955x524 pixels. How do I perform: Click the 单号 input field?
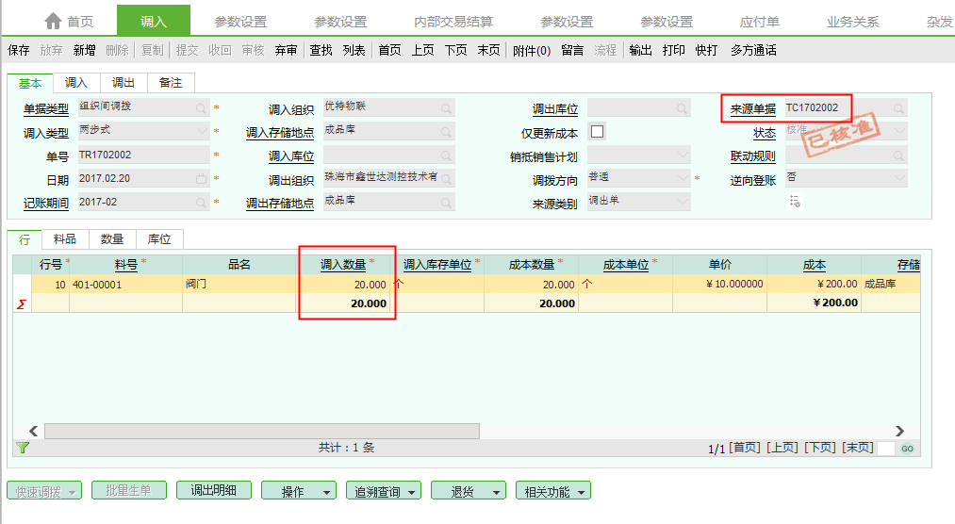coord(141,155)
